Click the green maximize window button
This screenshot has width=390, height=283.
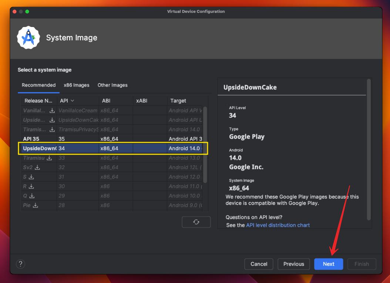click(27, 11)
